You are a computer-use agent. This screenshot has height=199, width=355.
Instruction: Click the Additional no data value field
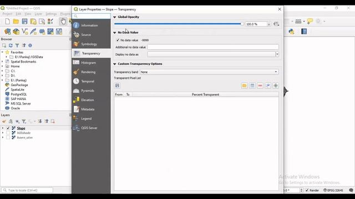click(213, 47)
